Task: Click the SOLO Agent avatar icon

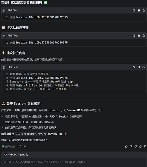Action: [5, 155]
